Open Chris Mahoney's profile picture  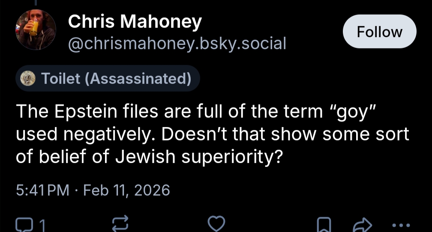[x=36, y=29]
